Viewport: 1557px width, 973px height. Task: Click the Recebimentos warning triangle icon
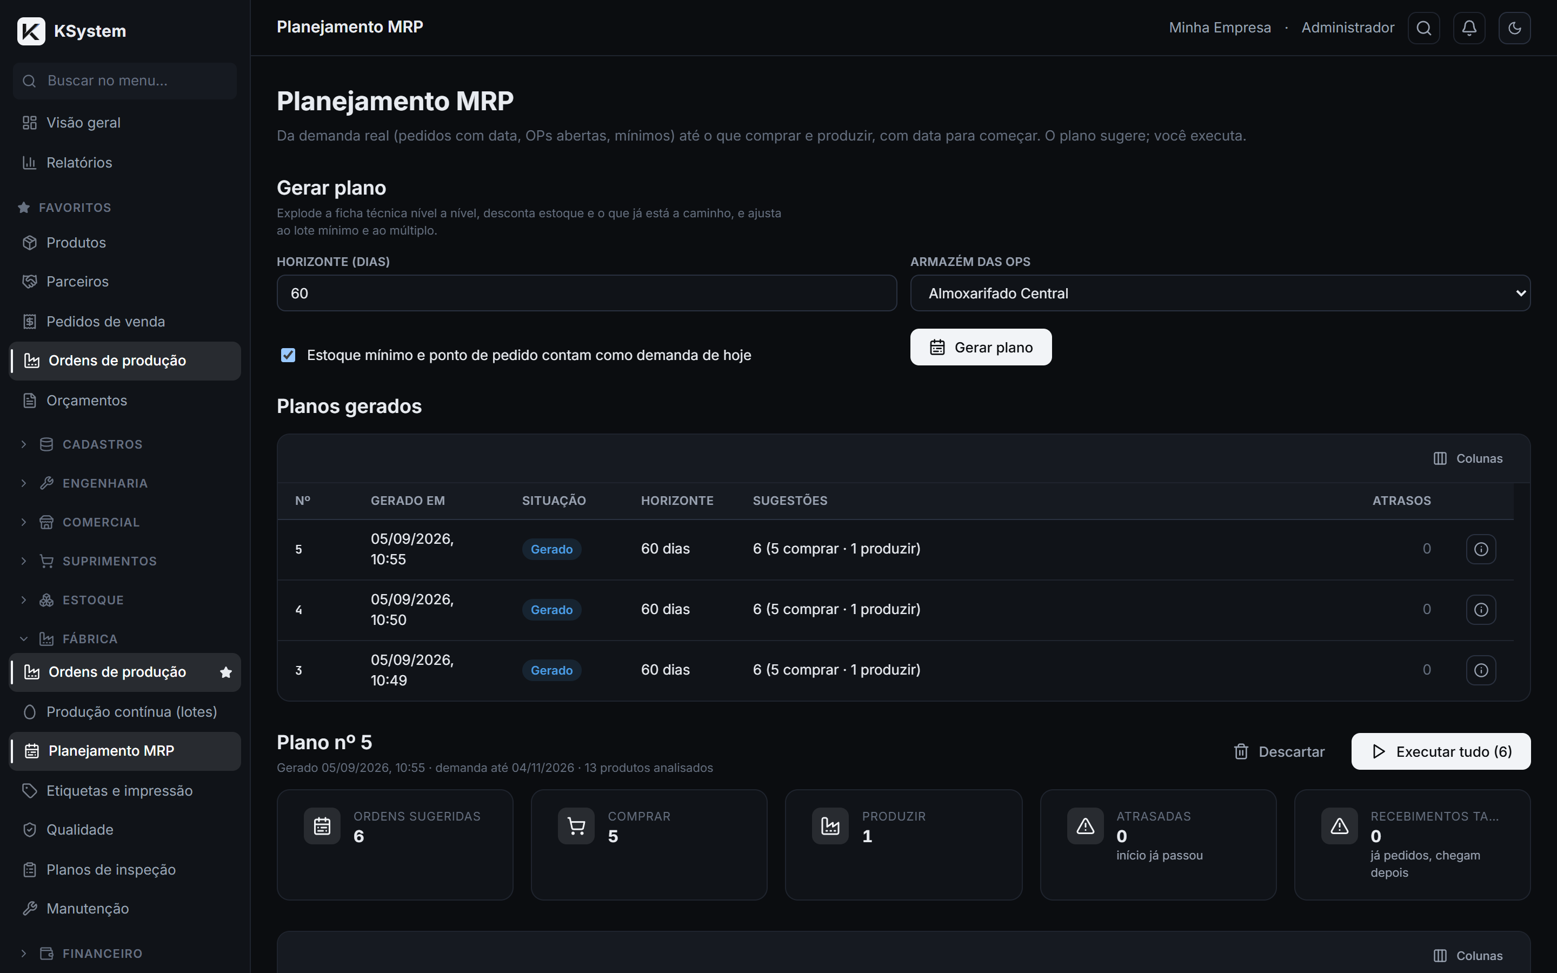coord(1339,825)
